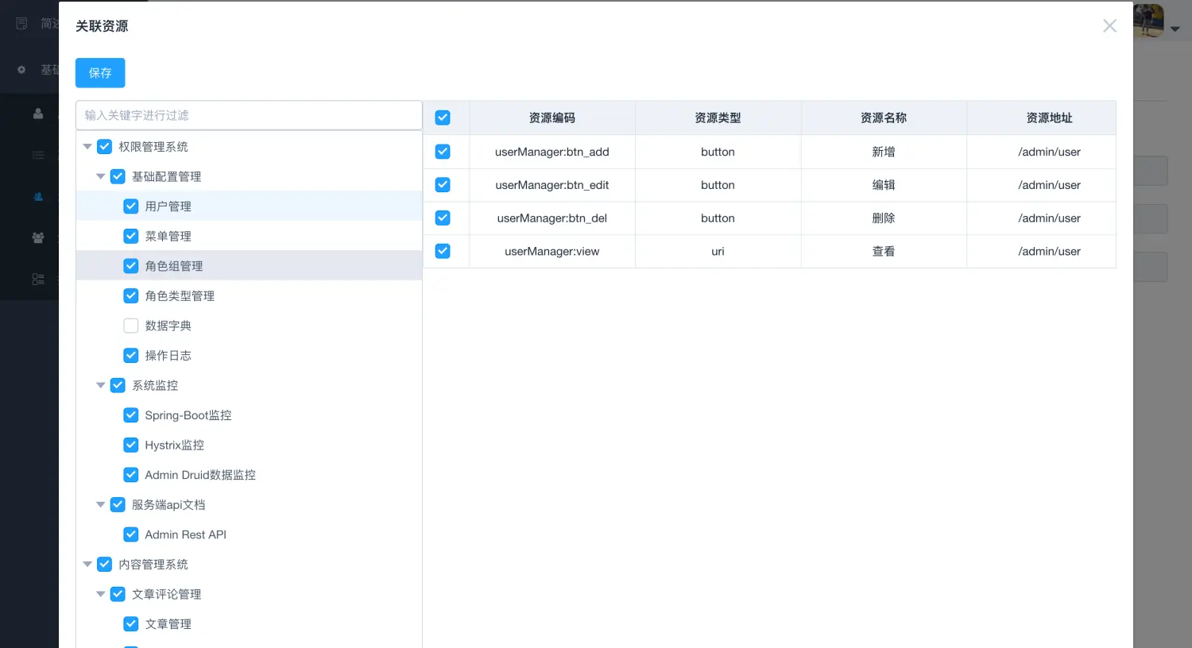
Task: Select the 操作日志 tree item
Action: pyautogui.click(x=249, y=355)
